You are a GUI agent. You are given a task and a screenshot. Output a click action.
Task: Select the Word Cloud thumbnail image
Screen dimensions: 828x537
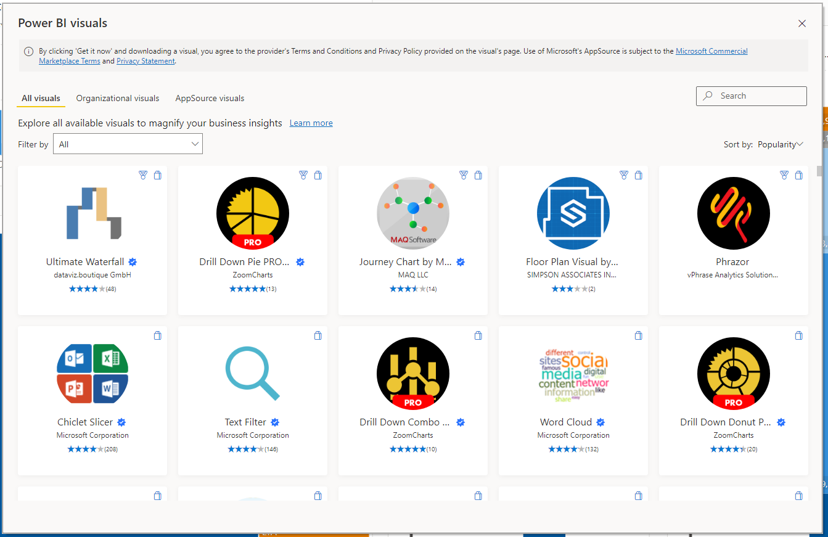point(573,376)
